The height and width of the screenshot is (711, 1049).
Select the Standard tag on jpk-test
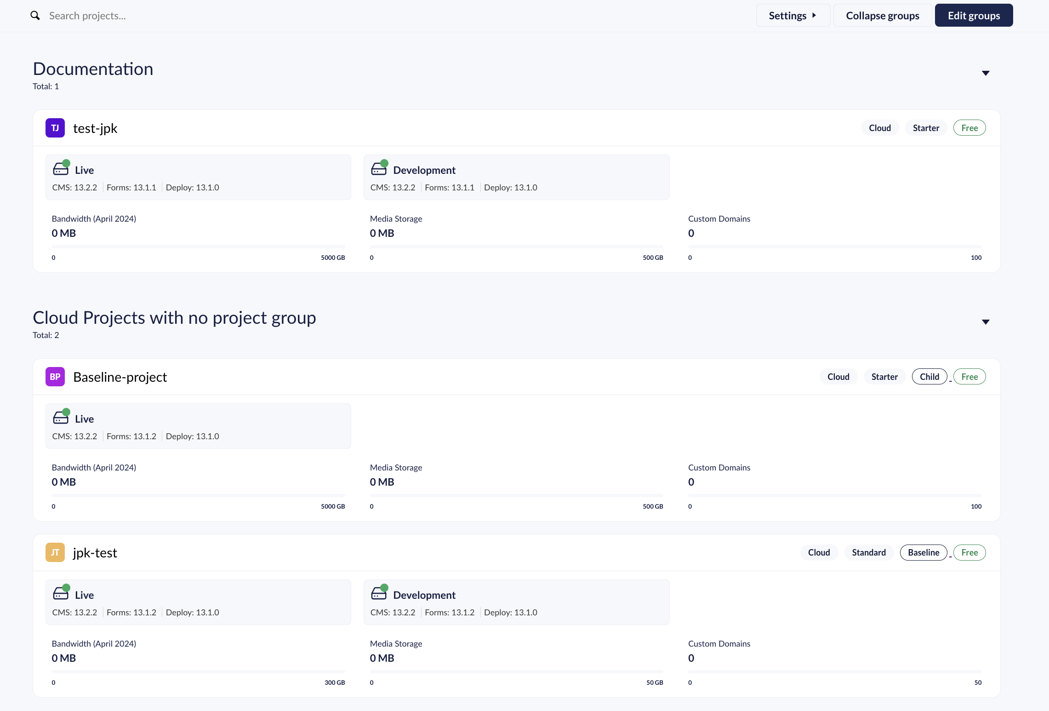tap(868, 552)
